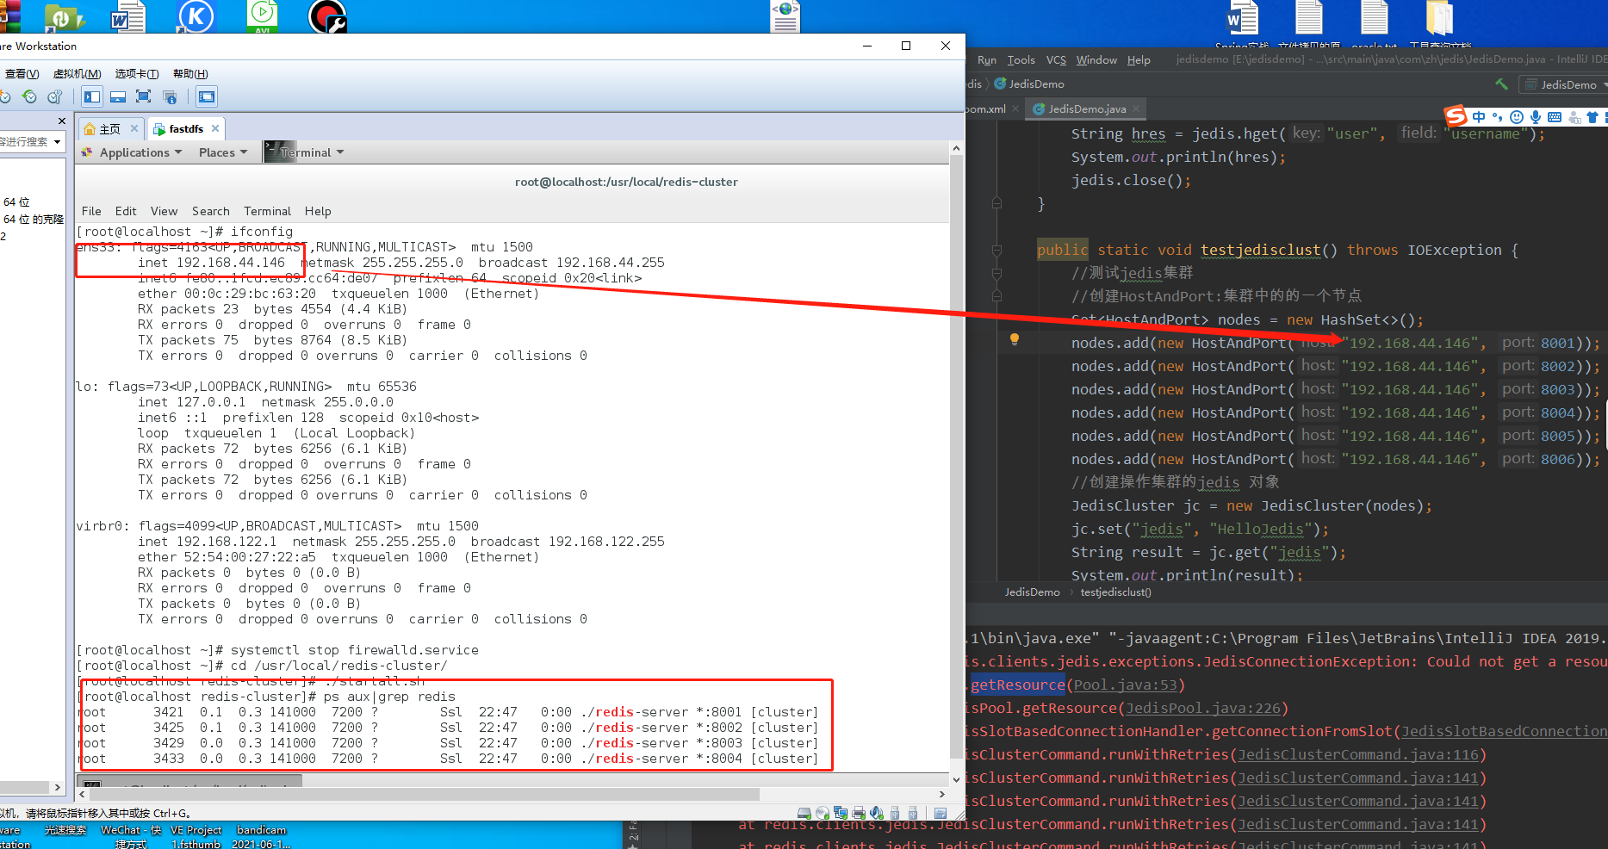Open the terminal Edit menu

point(126,211)
